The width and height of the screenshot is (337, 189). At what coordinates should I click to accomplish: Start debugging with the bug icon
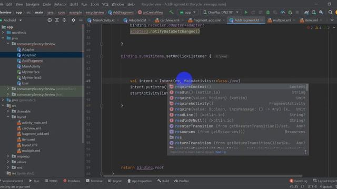pyautogui.click(x=268, y=13)
